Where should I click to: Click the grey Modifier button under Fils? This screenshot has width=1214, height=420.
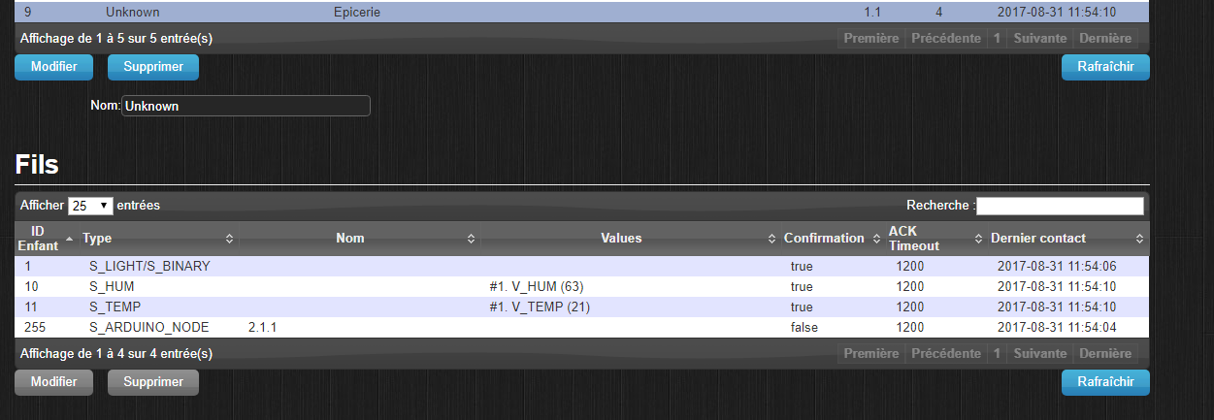[x=53, y=382]
